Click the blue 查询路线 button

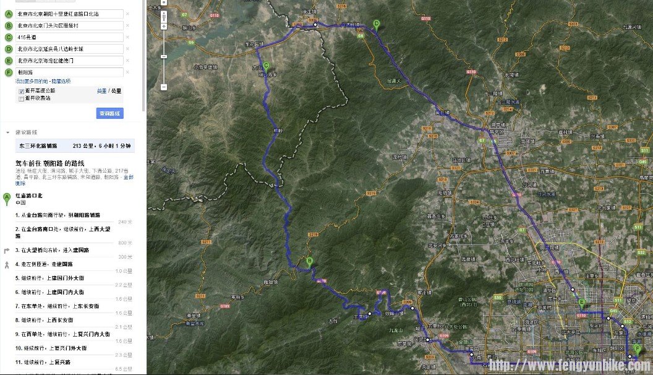[x=110, y=113]
